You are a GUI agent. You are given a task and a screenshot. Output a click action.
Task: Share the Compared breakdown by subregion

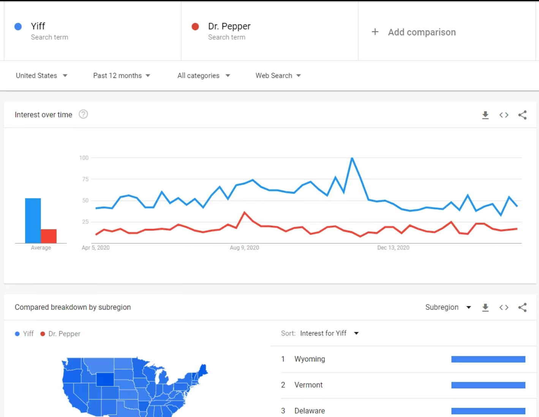coord(523,307)
